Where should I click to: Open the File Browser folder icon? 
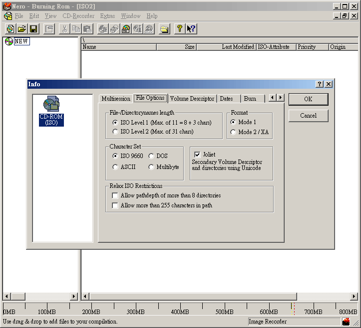[x=164, y=29]
